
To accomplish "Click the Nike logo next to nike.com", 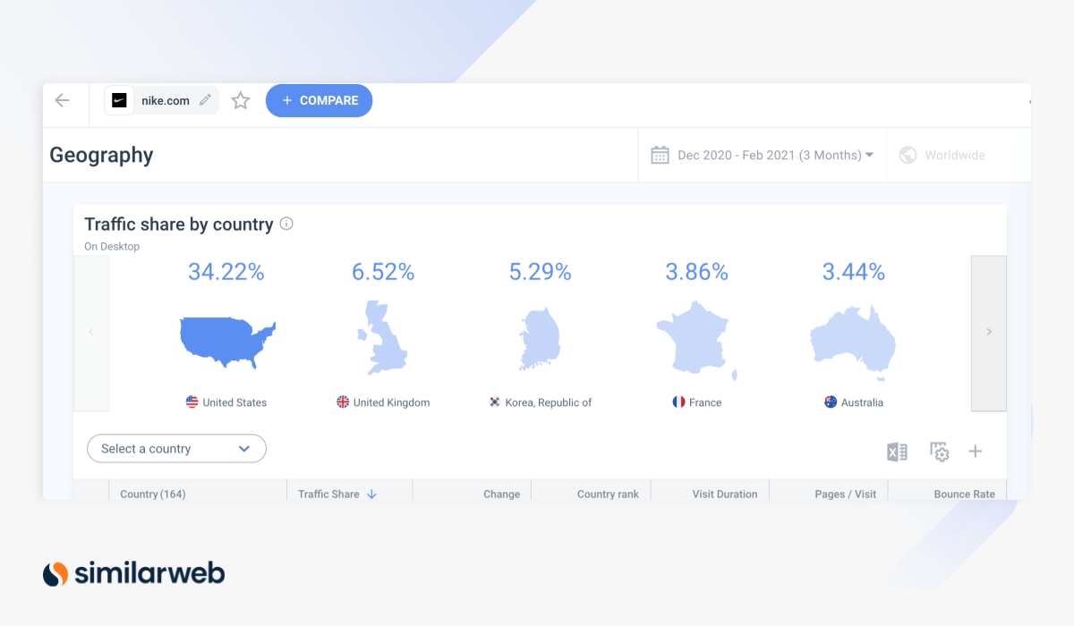I will tap(119, 100).
